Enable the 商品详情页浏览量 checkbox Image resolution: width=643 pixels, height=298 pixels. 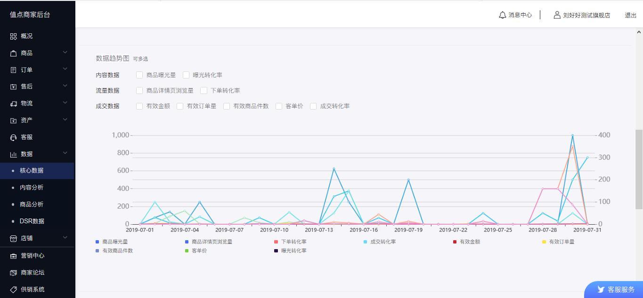pyautogui.click(x=139, y=90)
